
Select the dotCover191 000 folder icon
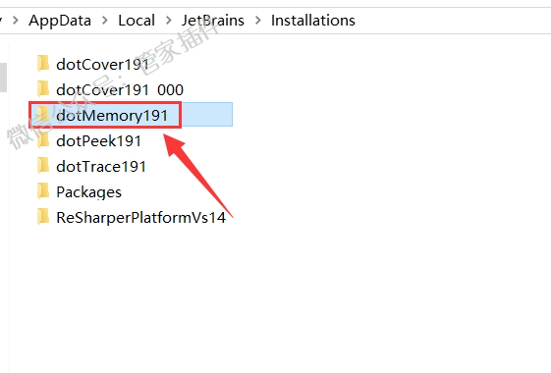click(x=43, y=89)
